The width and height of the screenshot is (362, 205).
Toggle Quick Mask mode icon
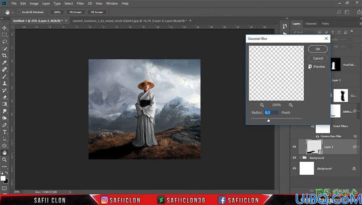[x=5, y=189]
